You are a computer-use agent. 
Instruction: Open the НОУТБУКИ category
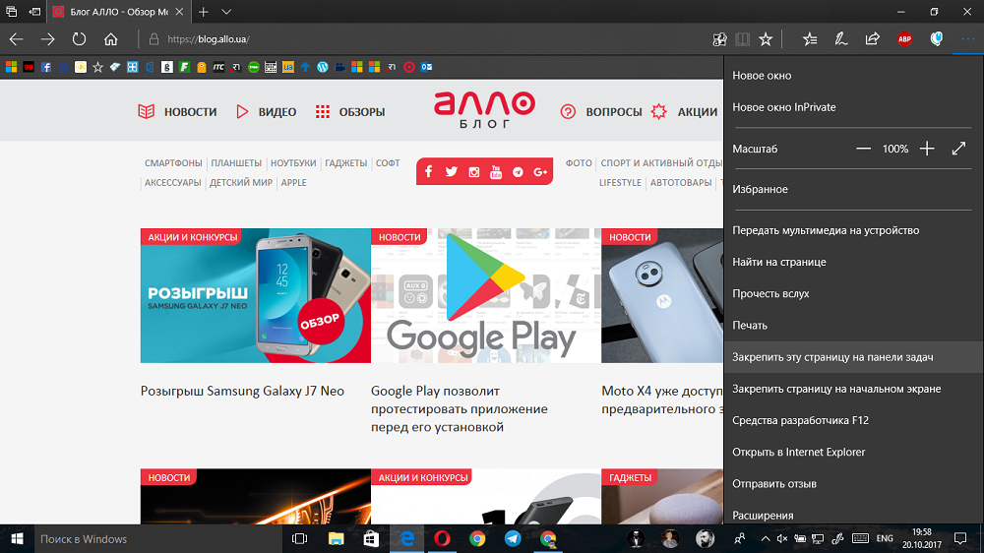click(293, 163)
